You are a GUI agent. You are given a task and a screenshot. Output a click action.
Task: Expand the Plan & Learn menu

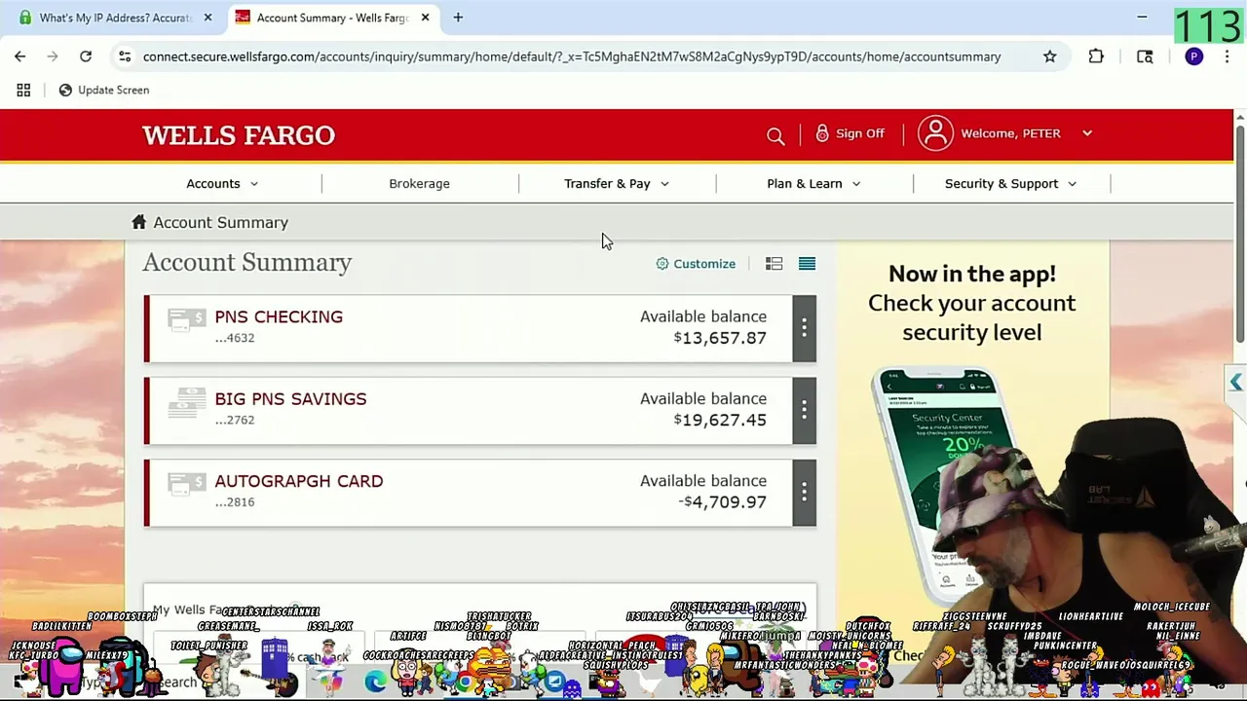tap(813, 183)
